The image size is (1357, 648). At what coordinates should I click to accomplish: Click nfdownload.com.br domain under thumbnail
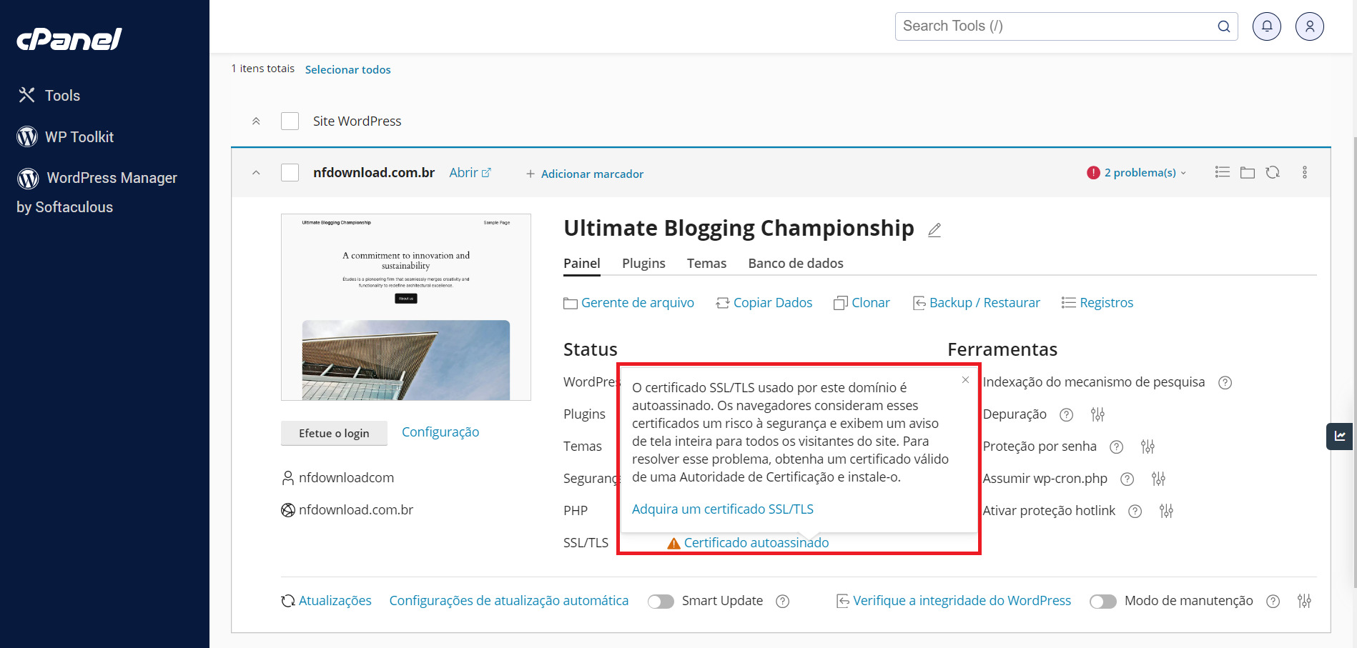click(x=356, y=510)
